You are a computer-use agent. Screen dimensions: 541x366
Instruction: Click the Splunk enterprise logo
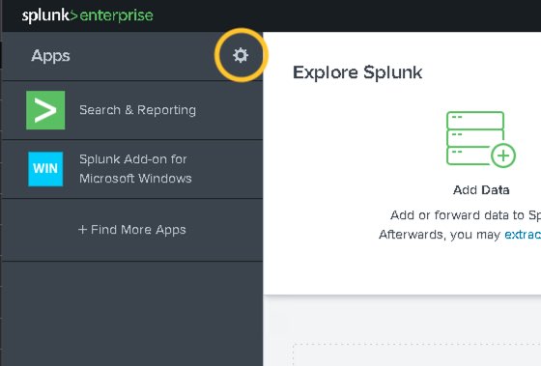point(87,15)
